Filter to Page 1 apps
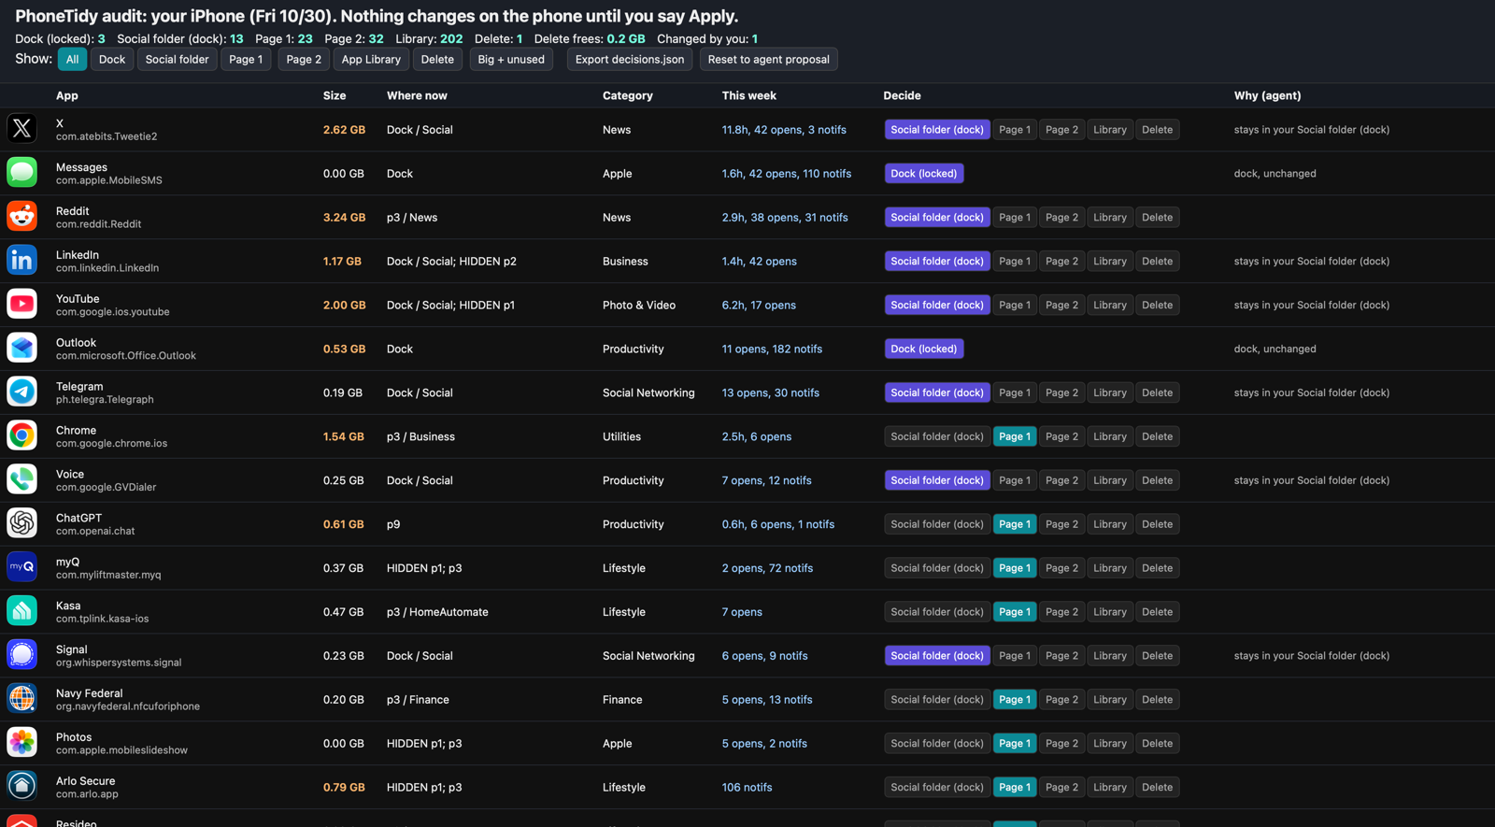This screenshot has width=1495, height=827. pos(246,59)
